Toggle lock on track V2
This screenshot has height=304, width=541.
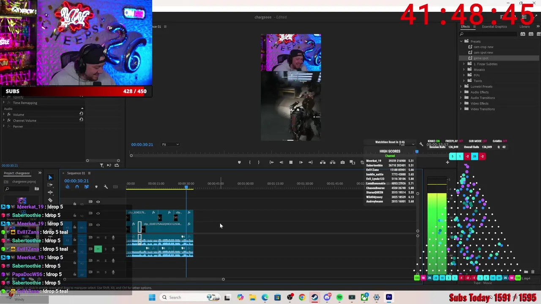click(x=75, y=216)
